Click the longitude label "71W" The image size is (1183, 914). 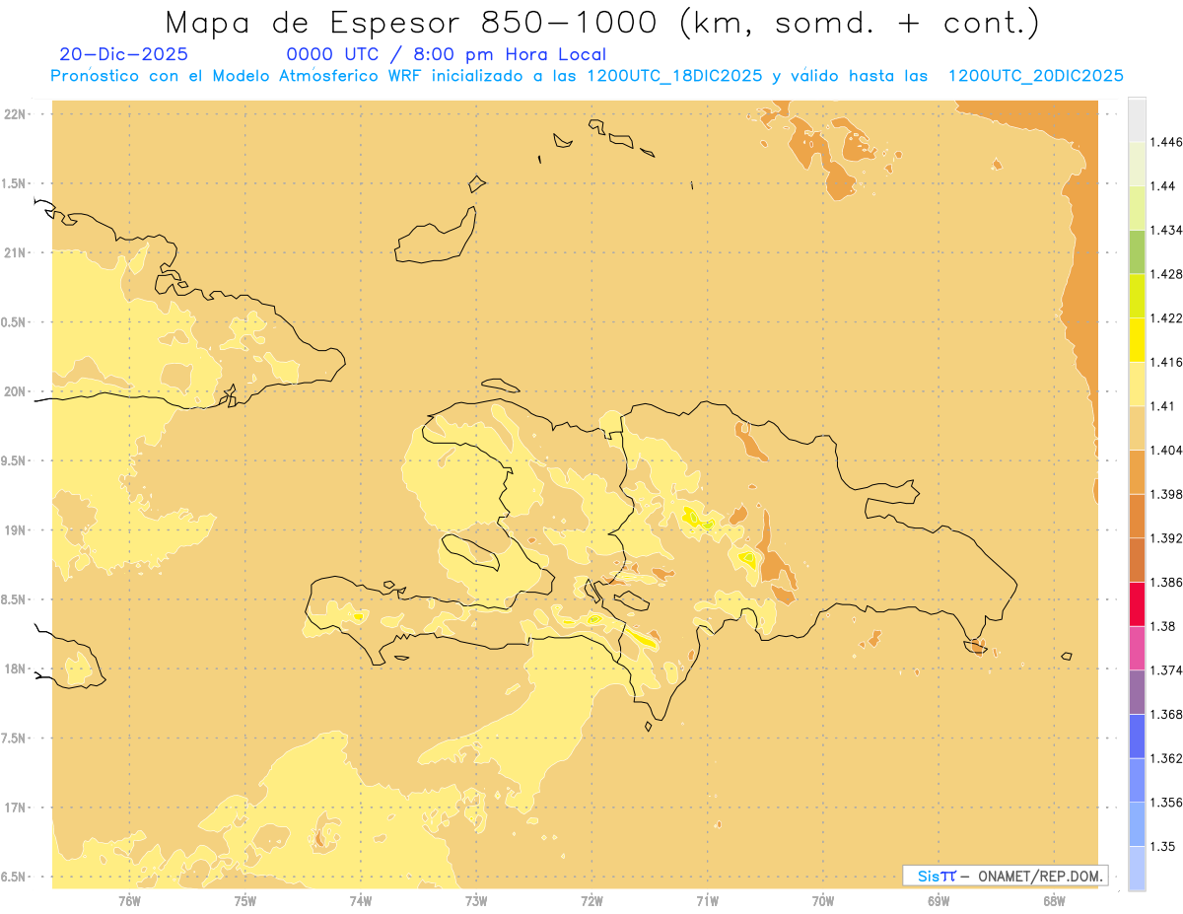pyautogui.click(x=707, y=901)
